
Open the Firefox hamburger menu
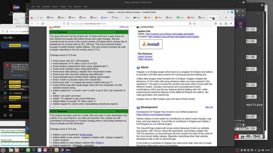pyautogui.click(x=231, y=24)
